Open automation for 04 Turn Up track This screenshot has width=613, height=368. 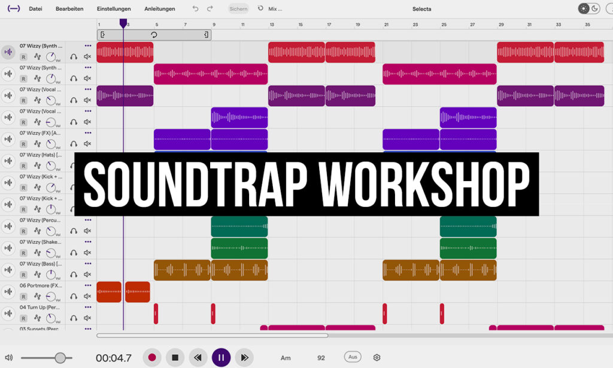point(37,318)
